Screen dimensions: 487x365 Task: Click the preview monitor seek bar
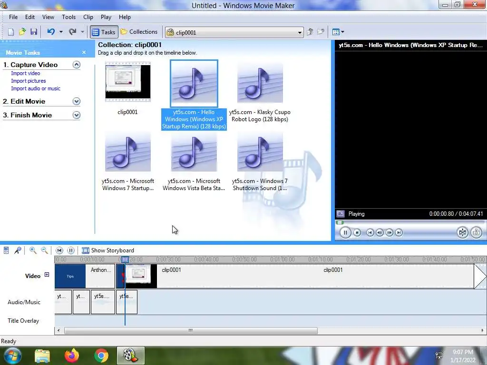410,222
